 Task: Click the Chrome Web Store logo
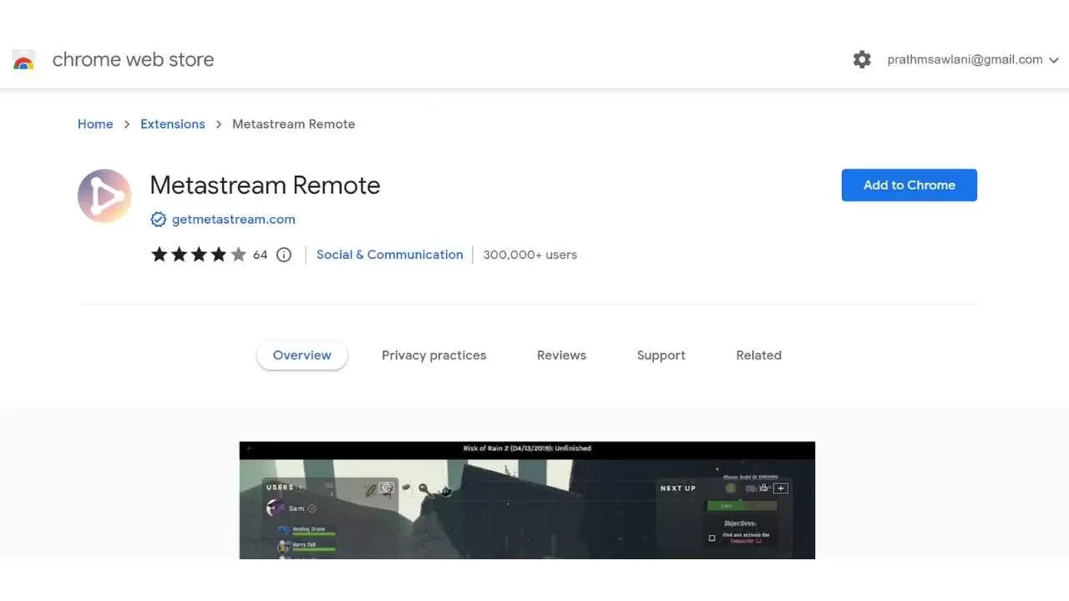23,59
